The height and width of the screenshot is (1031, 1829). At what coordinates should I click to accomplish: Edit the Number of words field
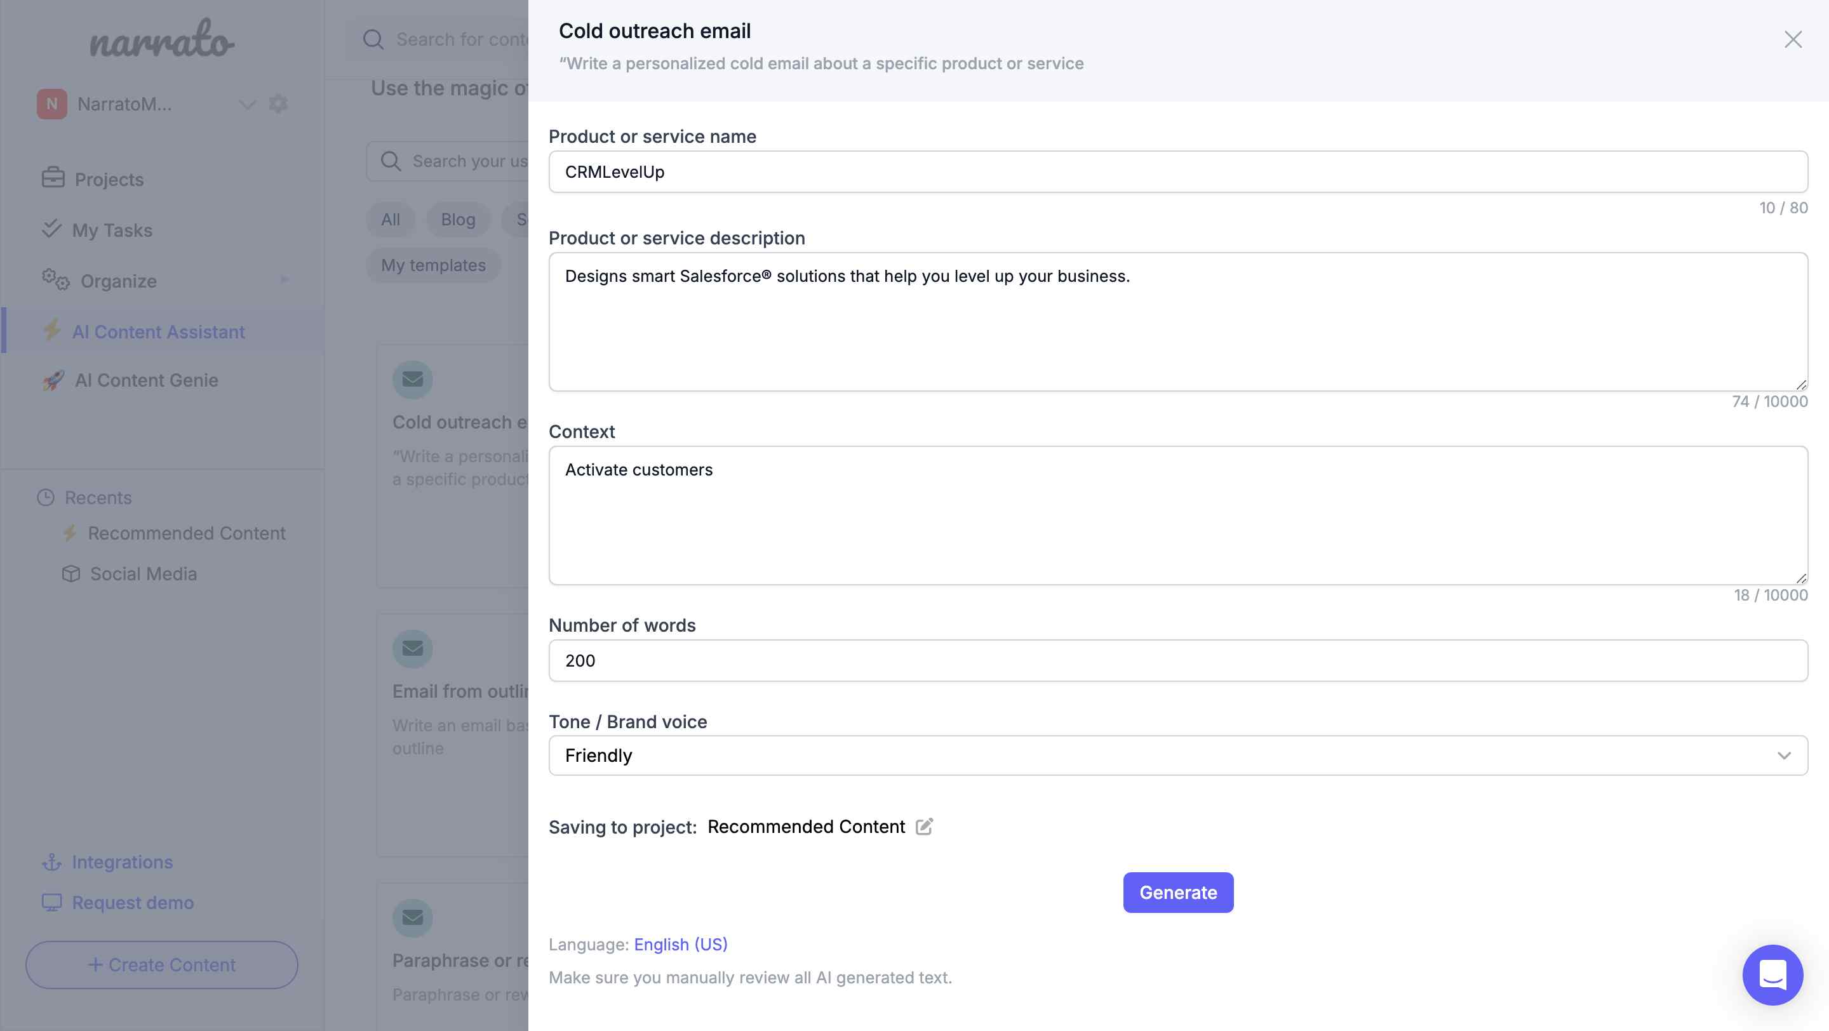[x=1178, y=661]
